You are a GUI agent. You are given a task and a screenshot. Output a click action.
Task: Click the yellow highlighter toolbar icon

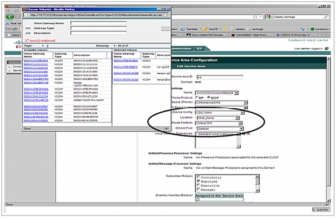[225, 29]
